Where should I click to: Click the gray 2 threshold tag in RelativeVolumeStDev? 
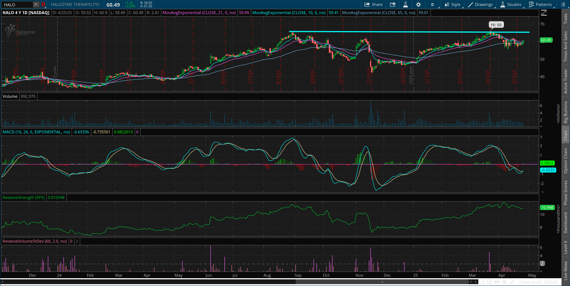click(542, 263)
